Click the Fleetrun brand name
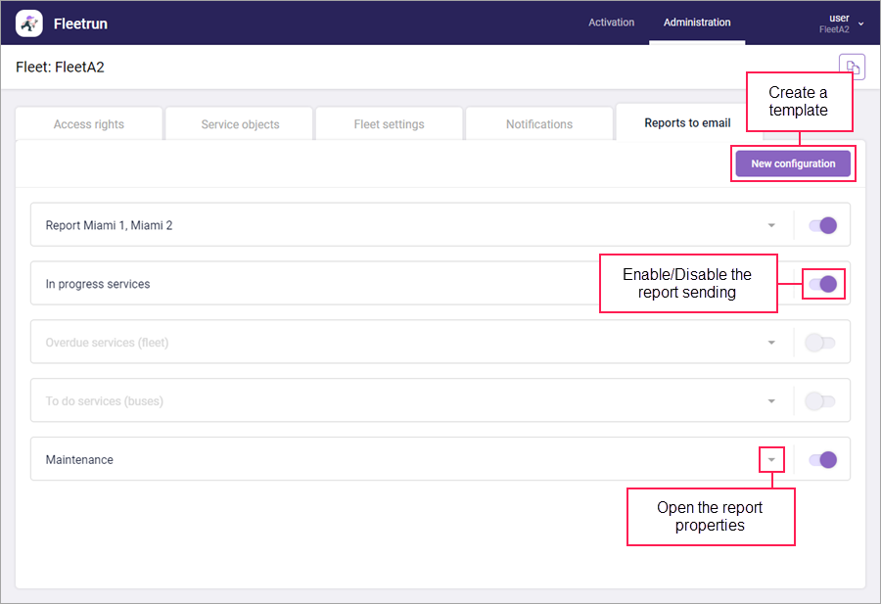The width and height of the screenshot is (881, 604). [80, 23]
